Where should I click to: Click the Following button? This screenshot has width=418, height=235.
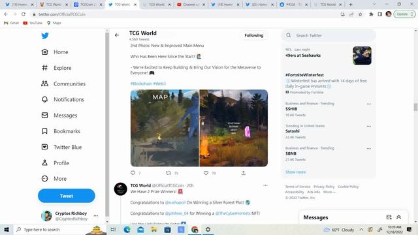coord(254,35)
